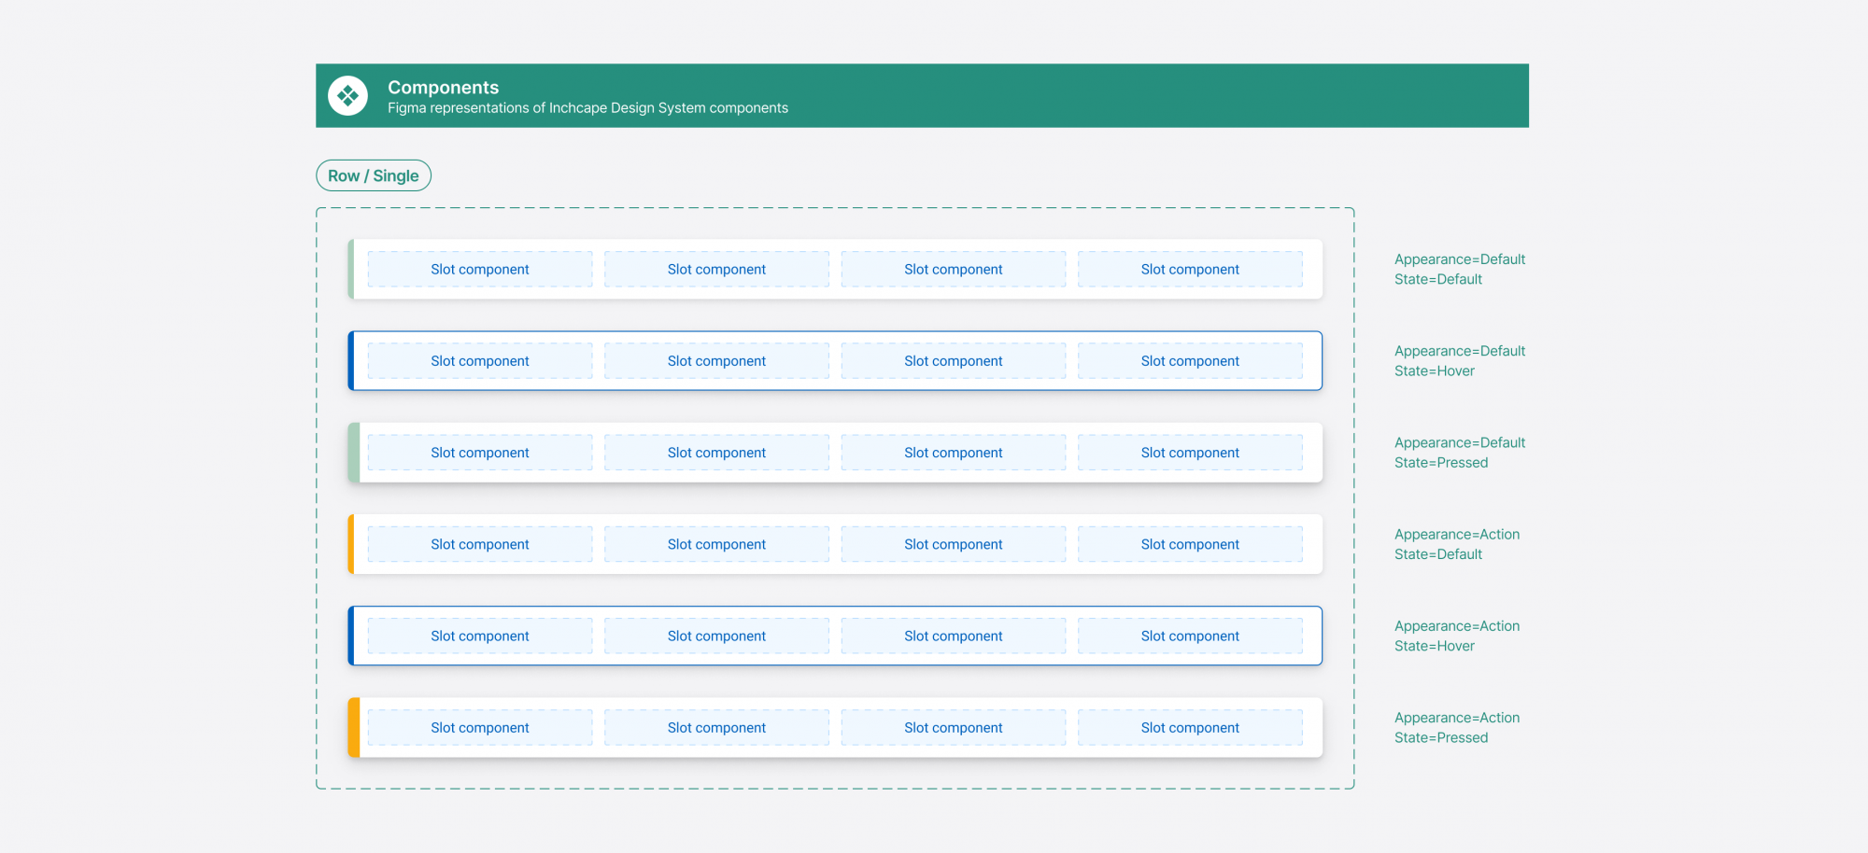Select the first slot component in the Default/Default row
Image resolution: width=1868 pixels, height=853 pixels.
480,270
